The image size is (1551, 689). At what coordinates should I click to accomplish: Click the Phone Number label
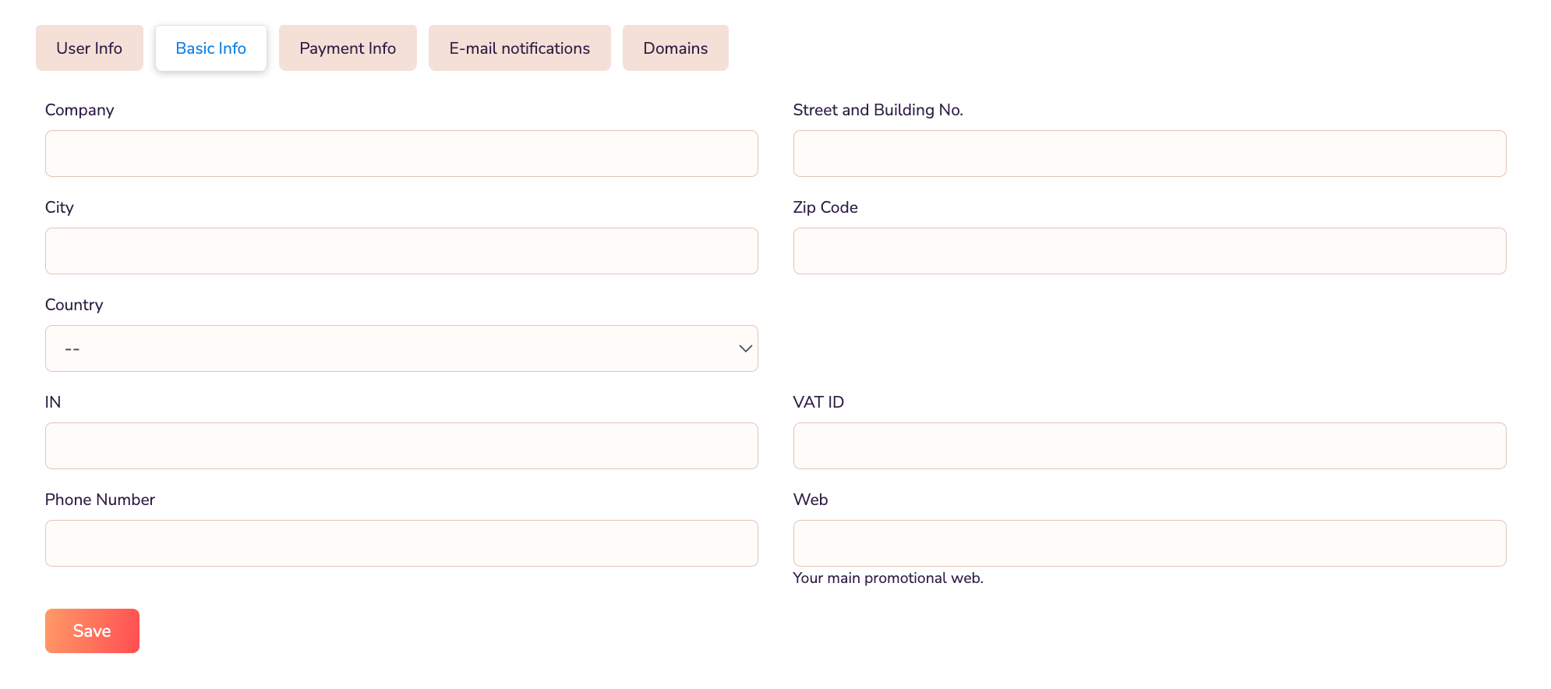pyautogui.click(x=100, y=500)
